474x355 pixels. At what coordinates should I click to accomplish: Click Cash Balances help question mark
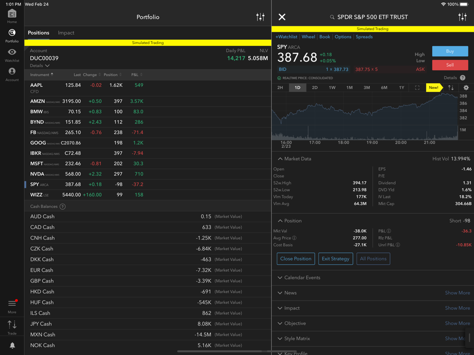(63, 206)
